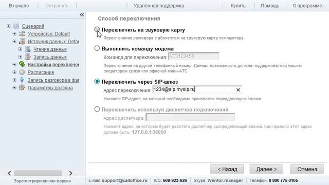Expand the Источник данных node
This screenshot has width=329, height=185.
tap(14, 41)
